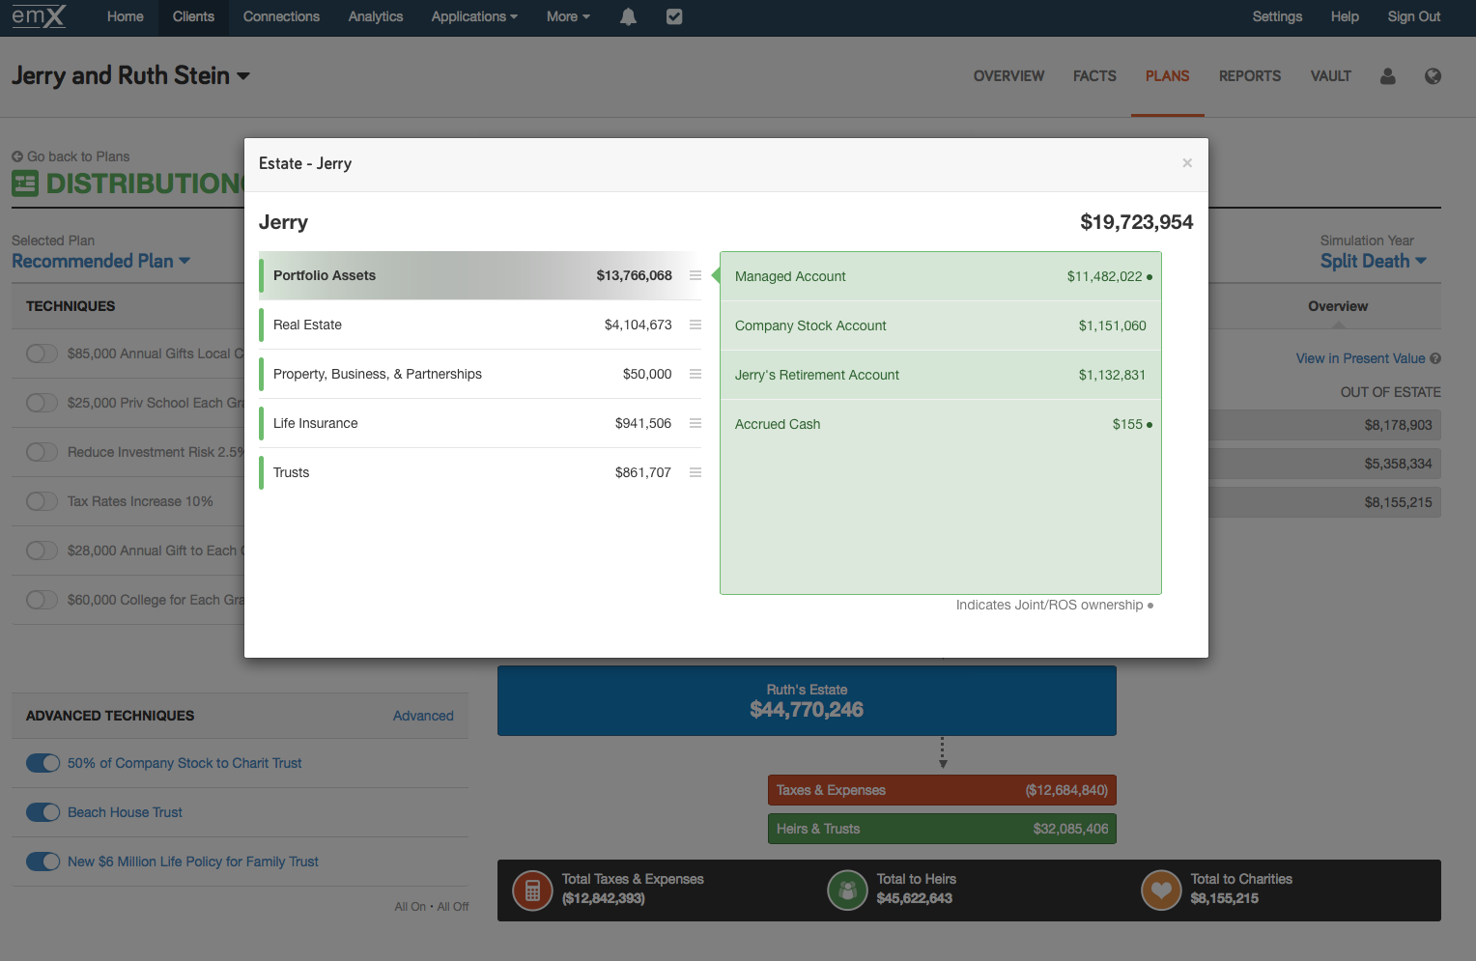Click the help icon beside Present Value
This screenshot has width=1476, height=961.
coord(1435,358)
